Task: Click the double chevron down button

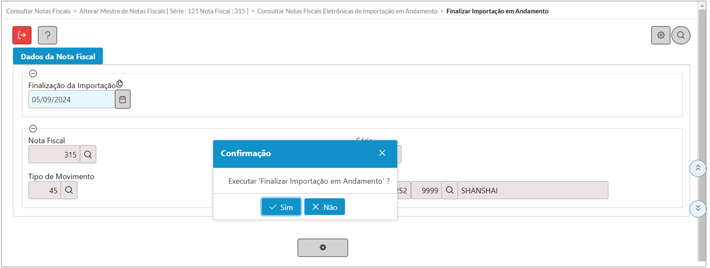Action: tap(698, 208)
